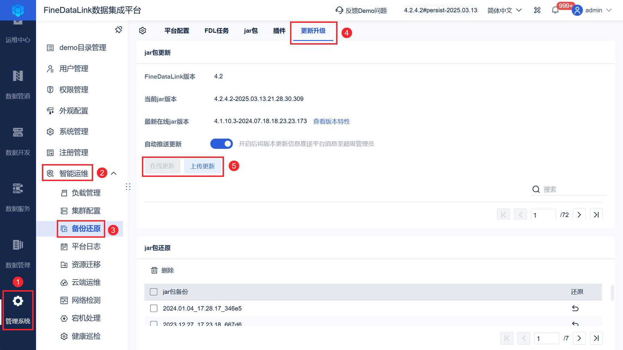The width and height of the screenshot is (623, 350).
Task: Jump to last page of jar包还原 list
Action: coord(596,338)
